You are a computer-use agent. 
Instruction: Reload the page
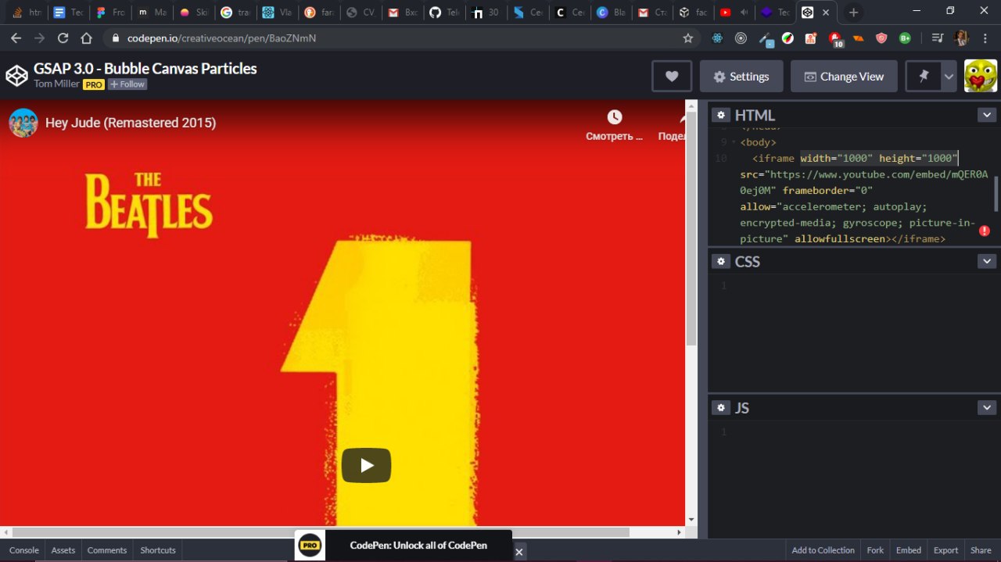click(x=63, y=38)
